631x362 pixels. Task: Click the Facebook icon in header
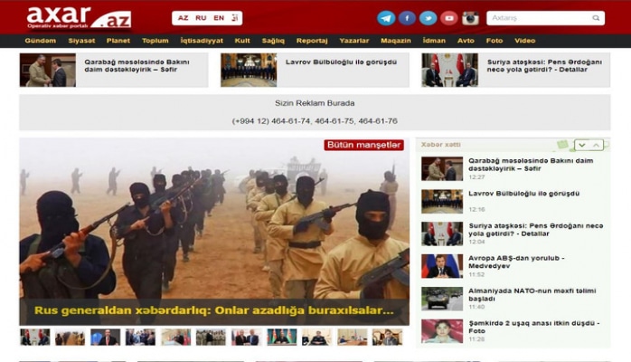click(x=407, y=18)
